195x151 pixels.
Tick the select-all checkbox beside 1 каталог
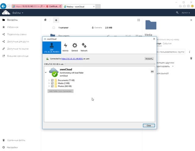coord(54,28)
